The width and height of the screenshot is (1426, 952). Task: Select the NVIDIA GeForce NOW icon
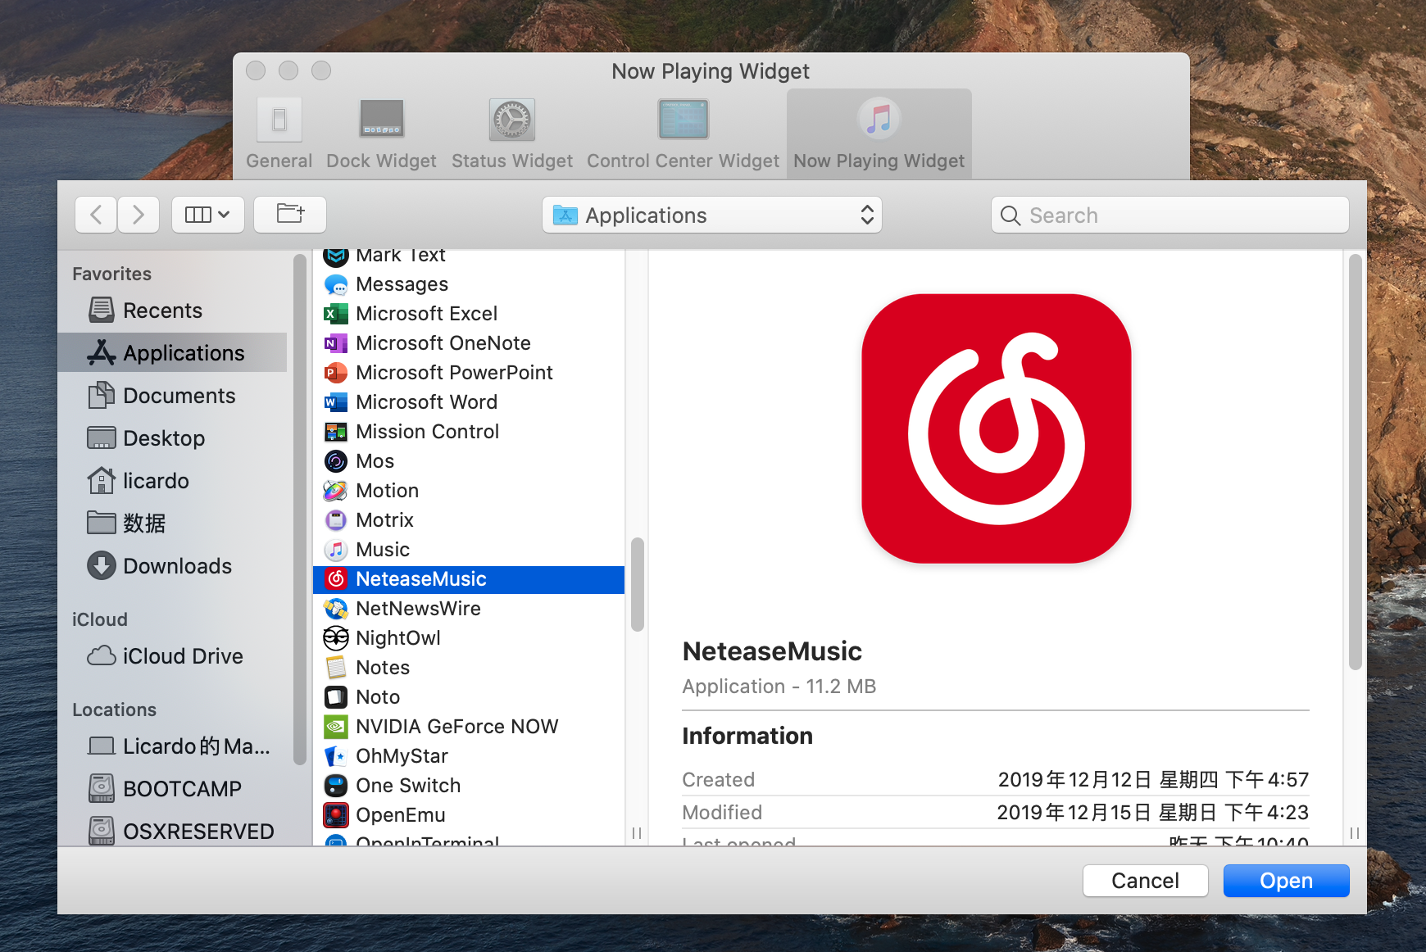[336, 727]
